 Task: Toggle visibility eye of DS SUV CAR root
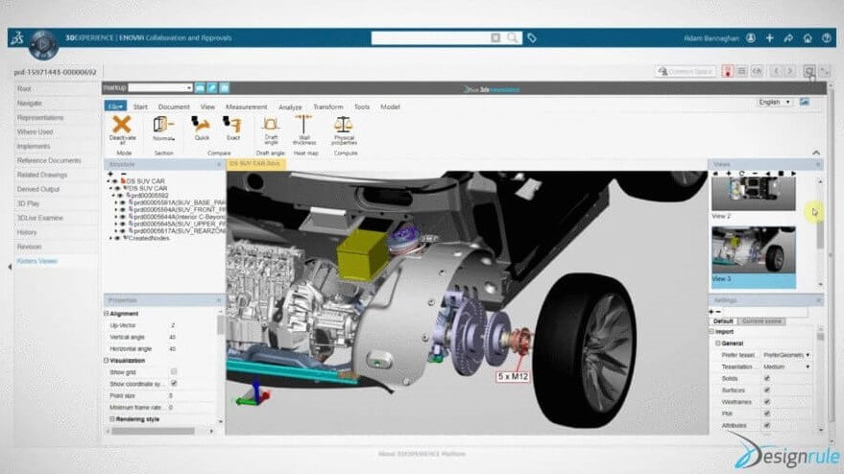[115, 181]
